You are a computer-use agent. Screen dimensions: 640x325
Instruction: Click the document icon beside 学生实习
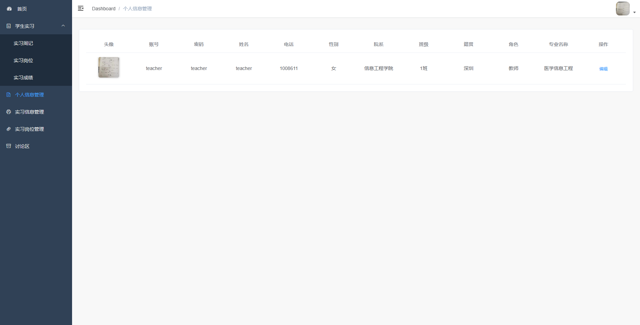pos(9,26)
